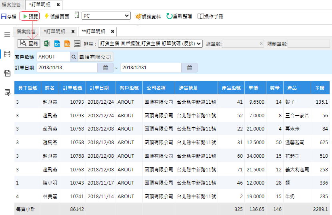This screenshot has width=332, height=215.
Task: Click the 查詢 query button
Action: pyautogui.click(x=29, y=44)
